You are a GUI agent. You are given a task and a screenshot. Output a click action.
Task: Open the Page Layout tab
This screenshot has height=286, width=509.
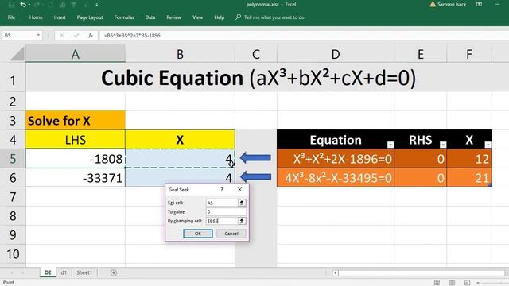pyautogui.click(x=90, y=17)
